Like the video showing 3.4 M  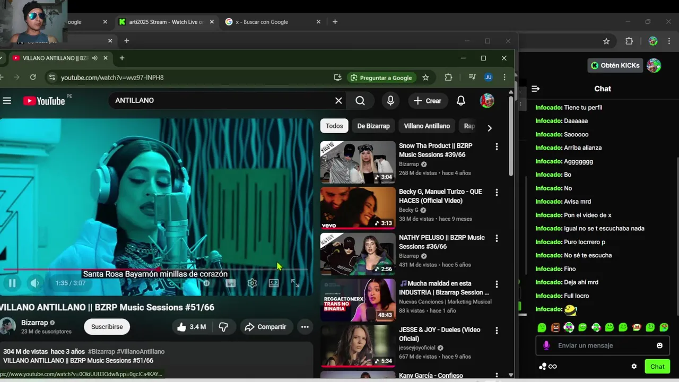click(191, 327)
